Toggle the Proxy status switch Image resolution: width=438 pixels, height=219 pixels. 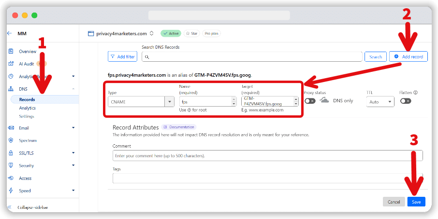point(310,101)
